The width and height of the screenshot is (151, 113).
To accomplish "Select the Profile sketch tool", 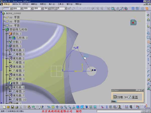I will pyautogui.click(x=148, y=33).
